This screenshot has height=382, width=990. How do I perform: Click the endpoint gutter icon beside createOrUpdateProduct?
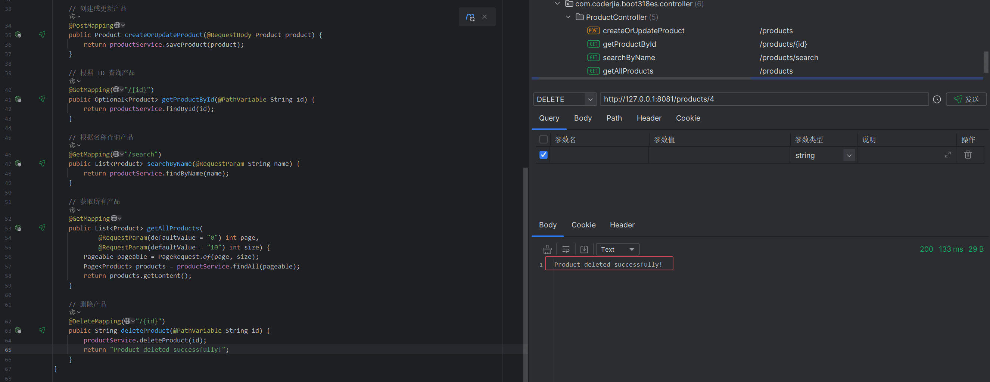(x=18, y=35)
